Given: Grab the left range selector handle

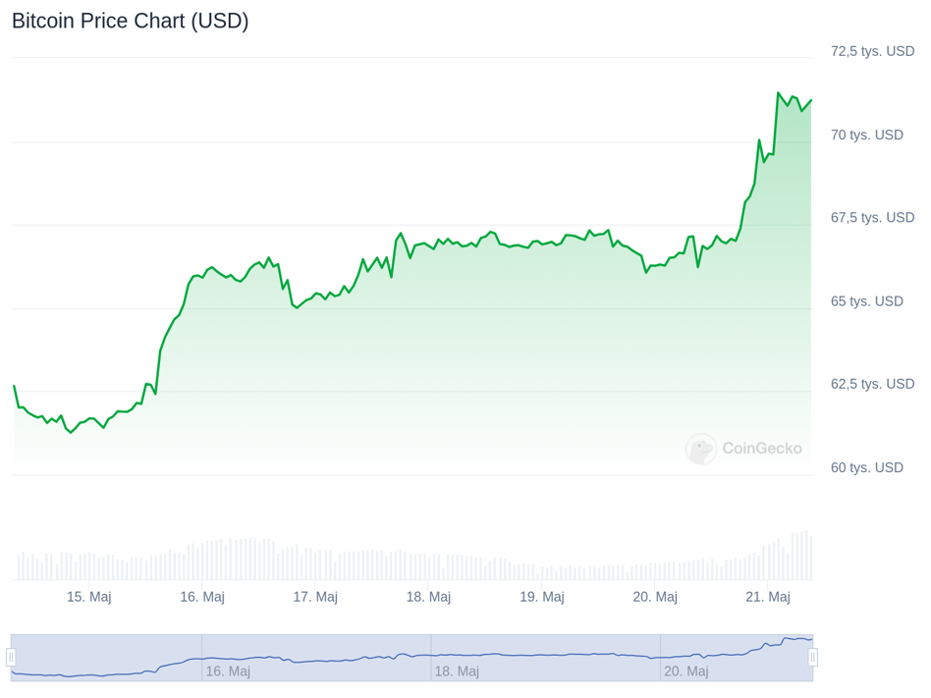Looking at the screenshot, I should (12, 657).
